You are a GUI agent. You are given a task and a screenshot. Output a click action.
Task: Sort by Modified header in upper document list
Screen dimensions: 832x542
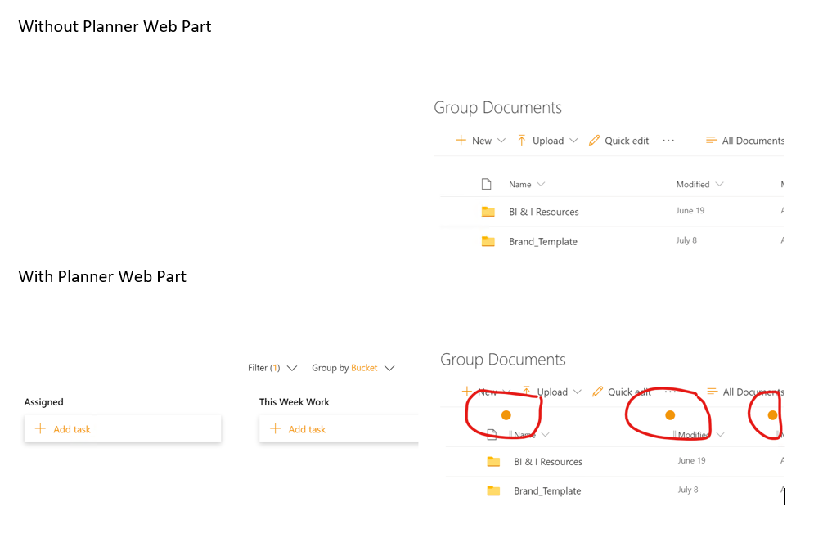click(692, 184)
